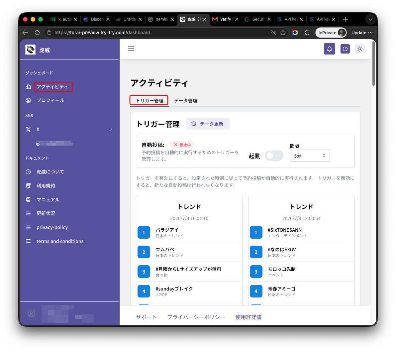The width and height of the screenshot is (396, 351).
Task: Click browser back arrow
Action: point(25,33)
